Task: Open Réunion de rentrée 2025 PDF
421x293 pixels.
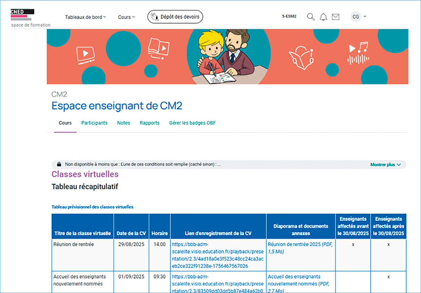Action: point(300,248)
